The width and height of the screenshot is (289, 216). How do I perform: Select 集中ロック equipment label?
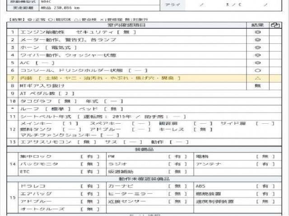tap(36, 157)
